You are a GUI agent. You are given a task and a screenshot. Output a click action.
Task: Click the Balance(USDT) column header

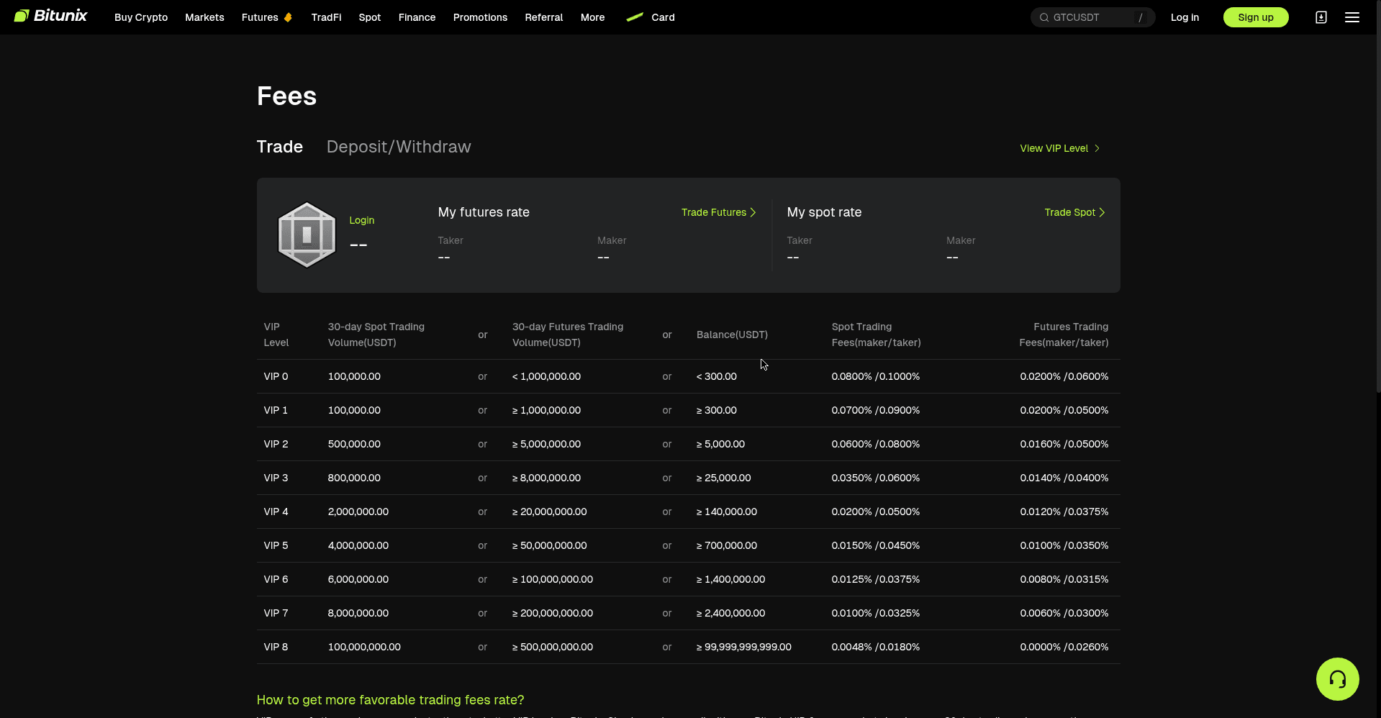(x=732, y=335)
